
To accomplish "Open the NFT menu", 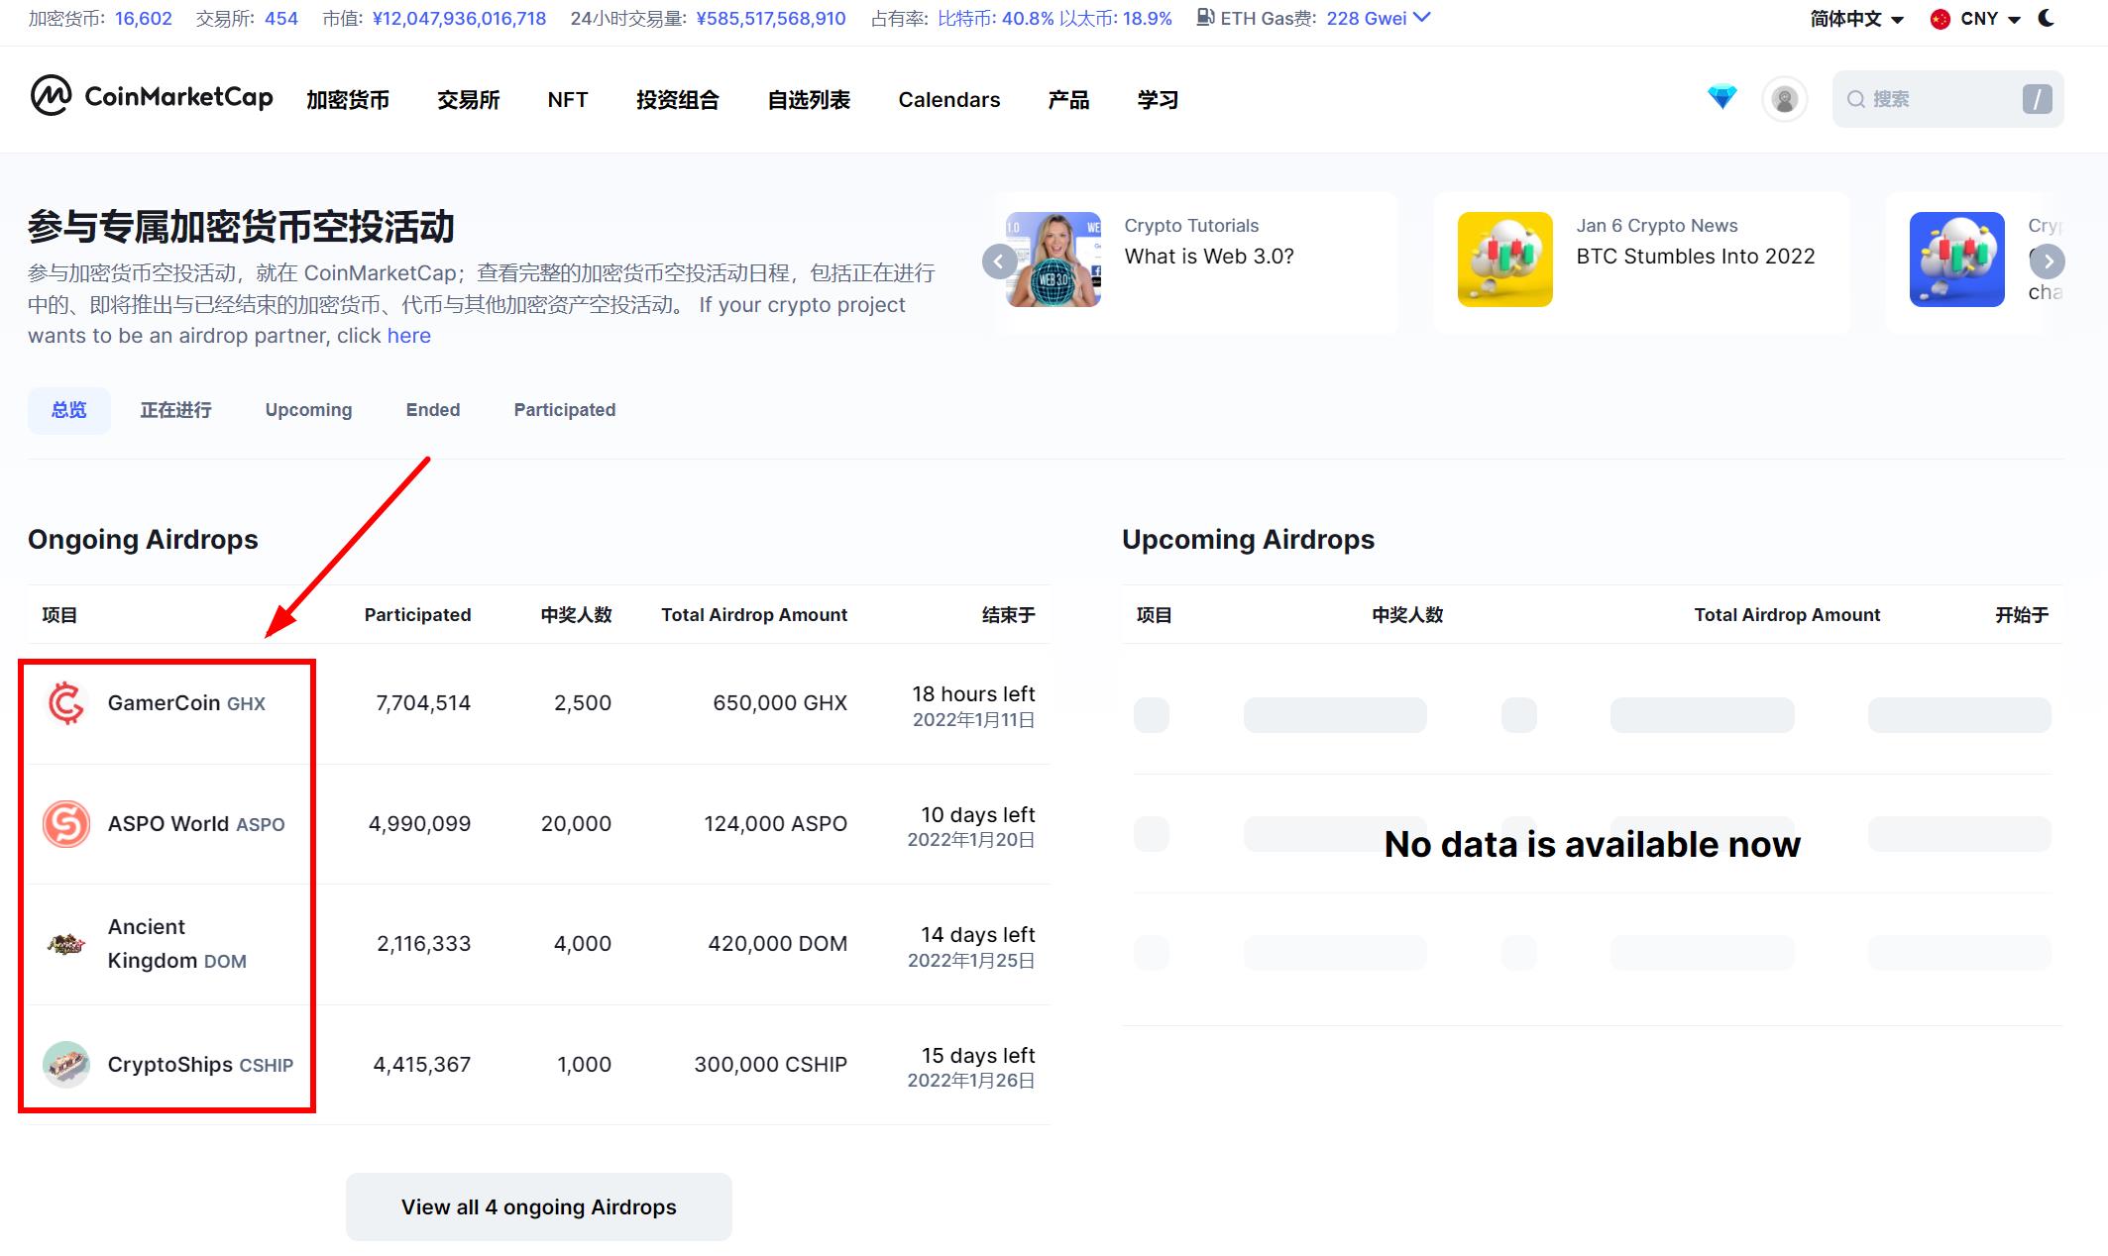I will point(568,100).
